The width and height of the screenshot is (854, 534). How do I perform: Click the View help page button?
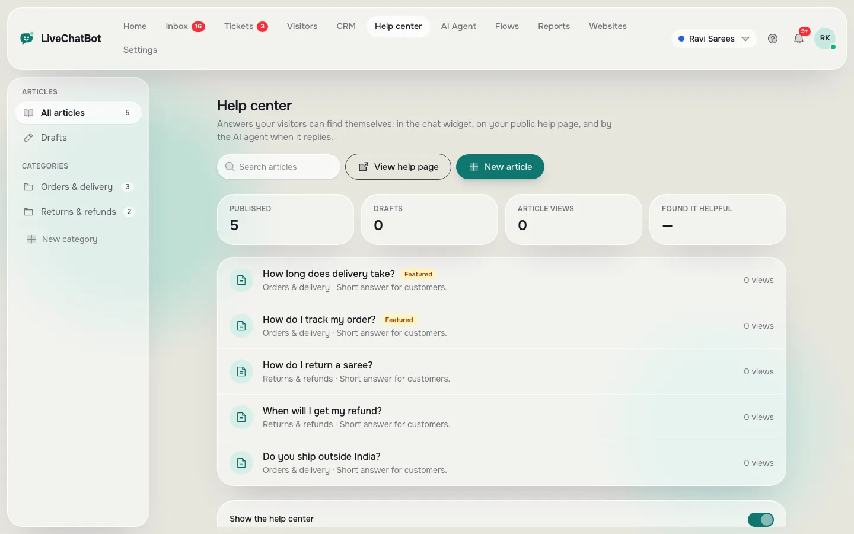pyautogui.click(x=398, y=167)
